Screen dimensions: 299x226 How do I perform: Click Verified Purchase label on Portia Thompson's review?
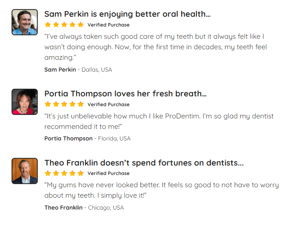coord(108,104)
